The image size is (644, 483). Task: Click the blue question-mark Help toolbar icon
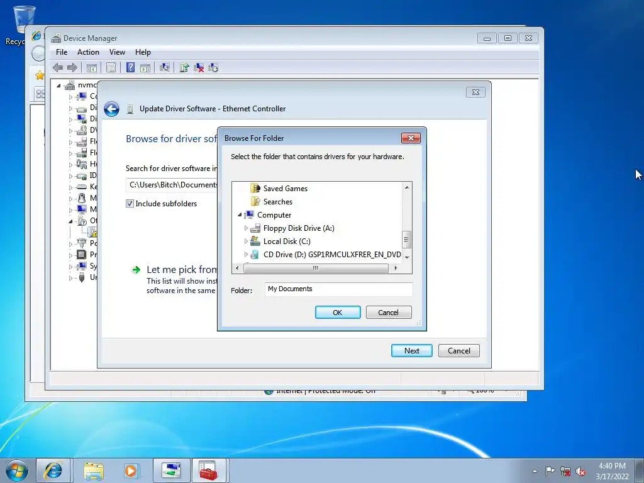tap(130, 67)
